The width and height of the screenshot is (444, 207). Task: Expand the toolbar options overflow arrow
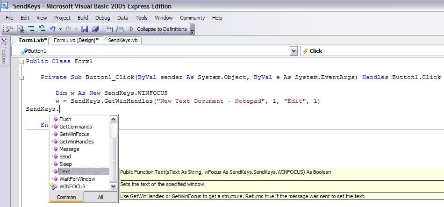tap(193, 30)
